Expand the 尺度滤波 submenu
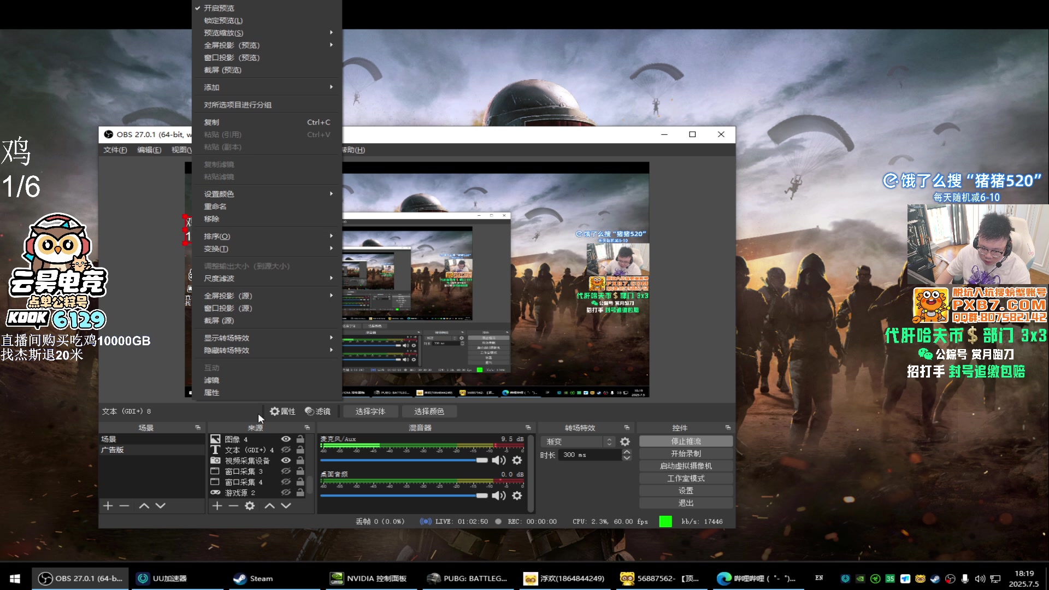 267,279
